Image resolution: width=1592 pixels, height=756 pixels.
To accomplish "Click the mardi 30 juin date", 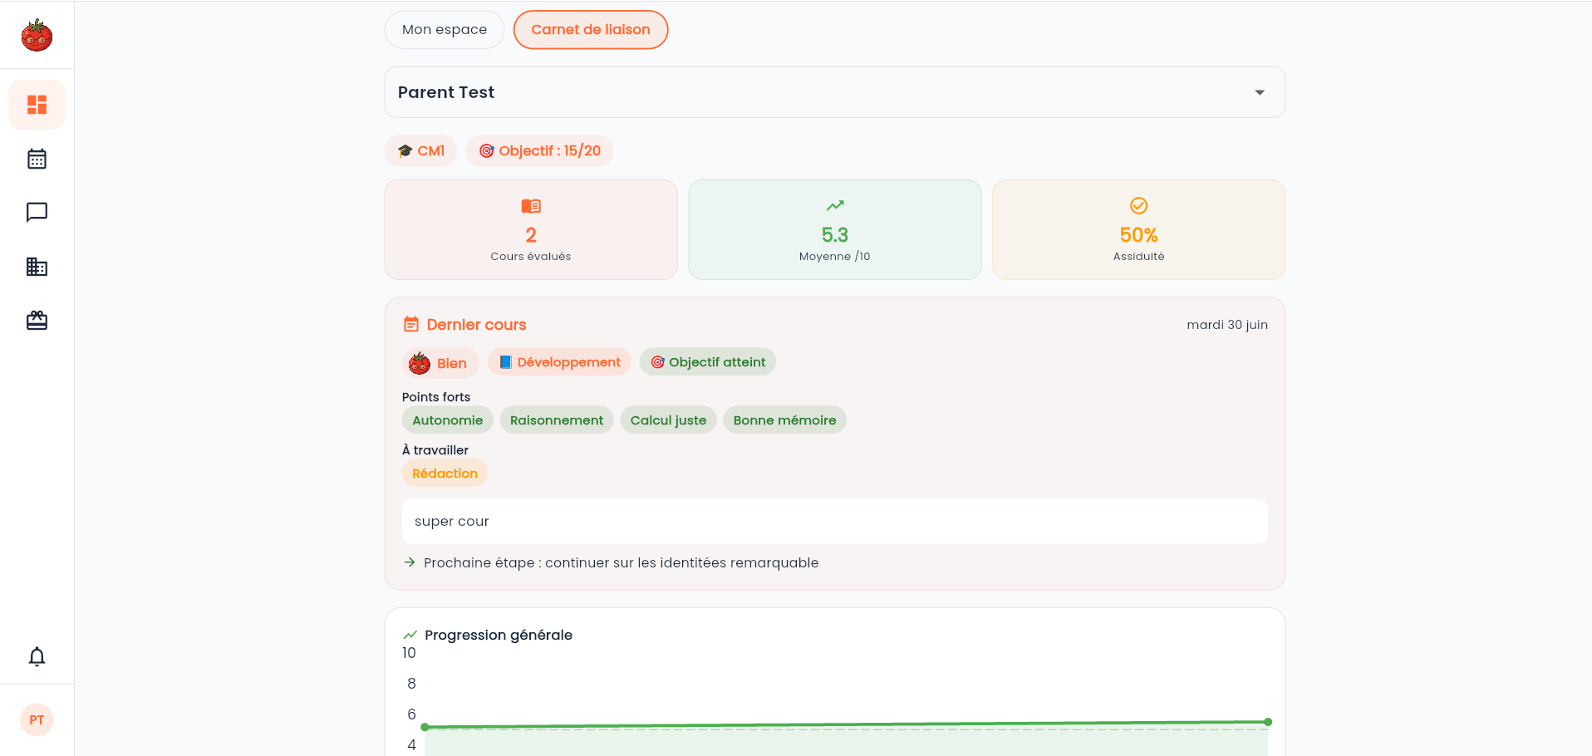I will coord(1227,325).
